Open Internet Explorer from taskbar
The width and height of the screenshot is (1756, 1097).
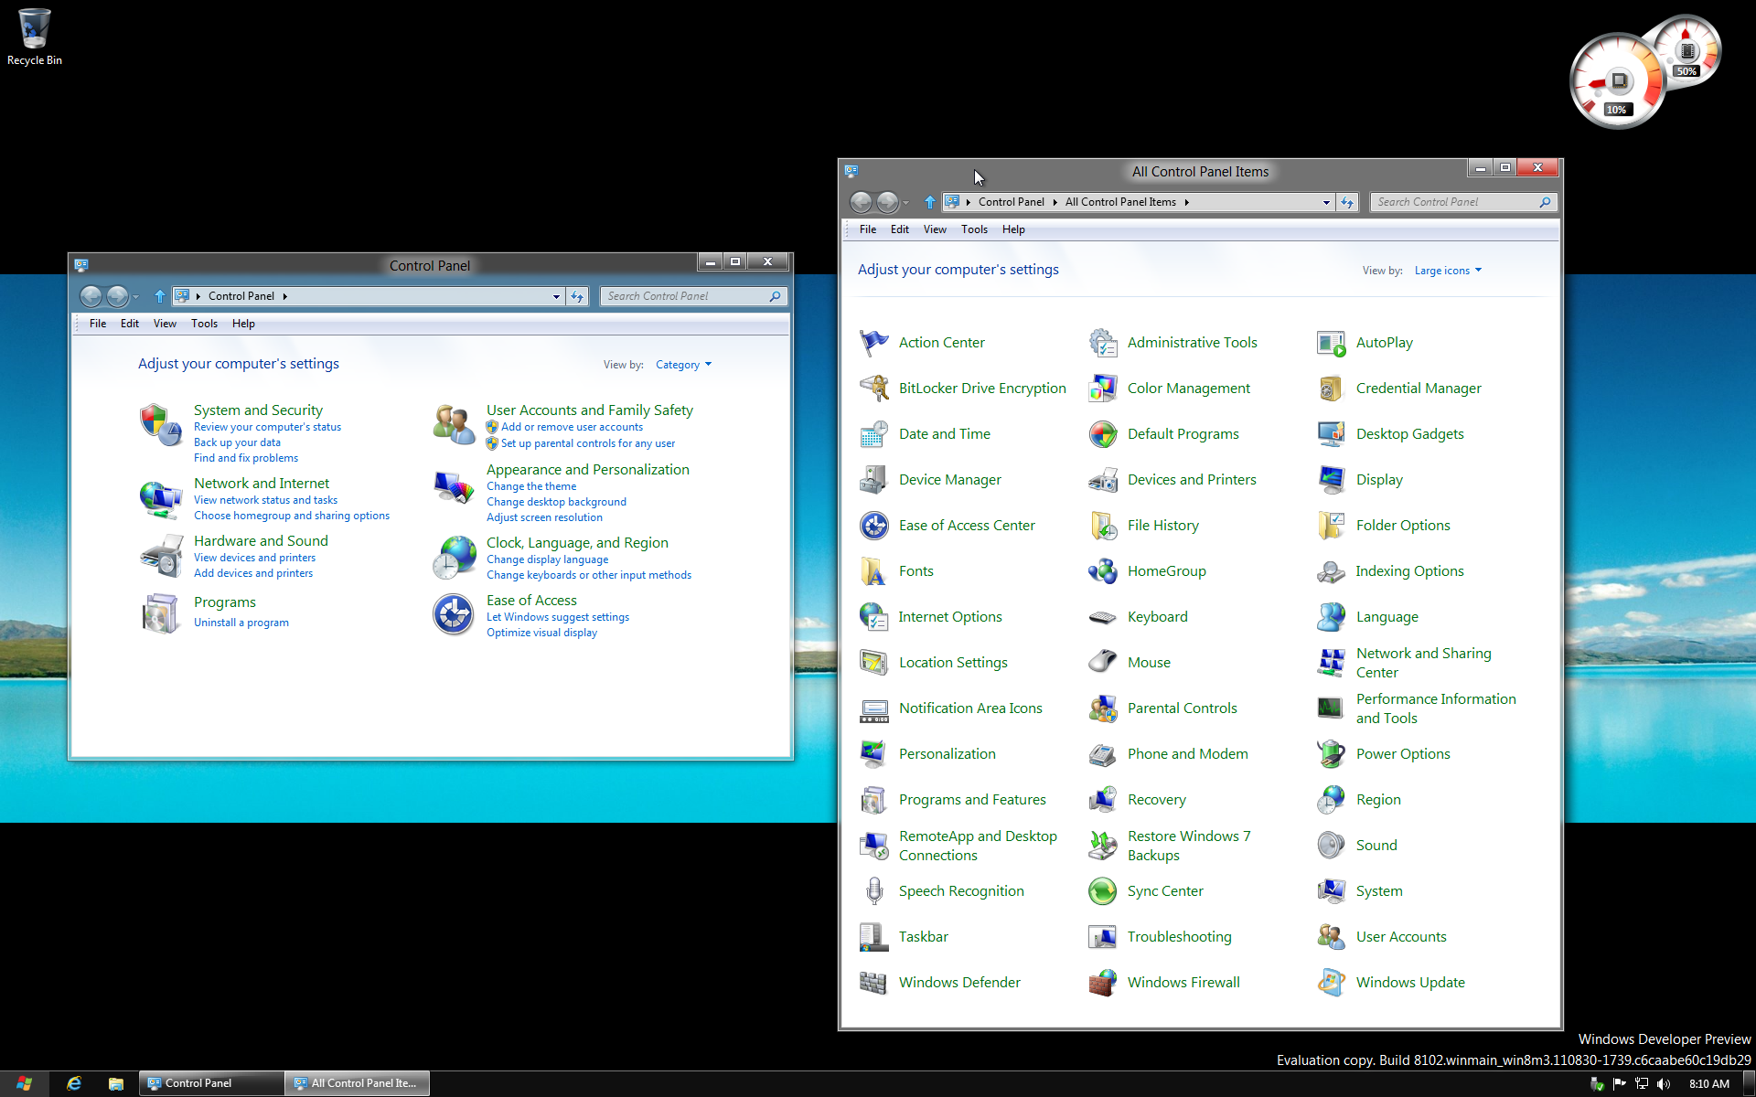pyautogui.click(x=74, y=1083)
